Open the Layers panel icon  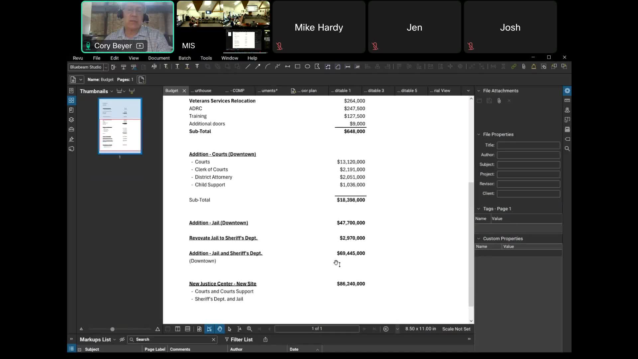tap(71, 120)
